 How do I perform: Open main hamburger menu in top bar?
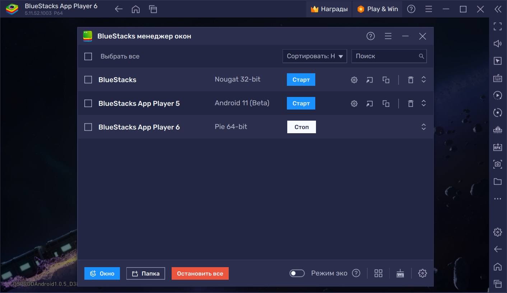coord(428,9)
